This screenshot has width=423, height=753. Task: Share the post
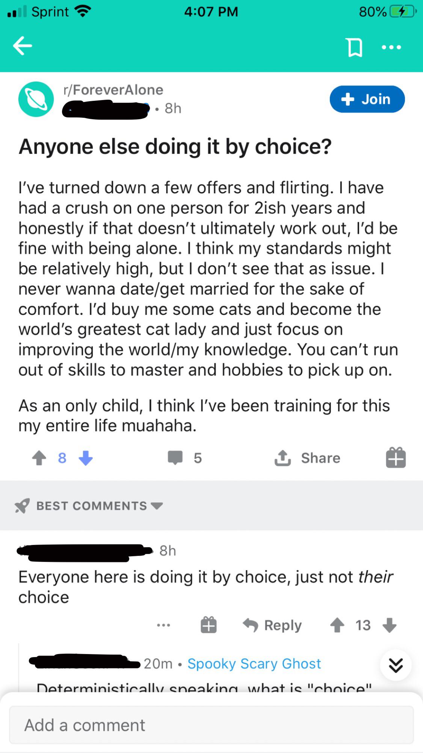(x=308, y=458)
